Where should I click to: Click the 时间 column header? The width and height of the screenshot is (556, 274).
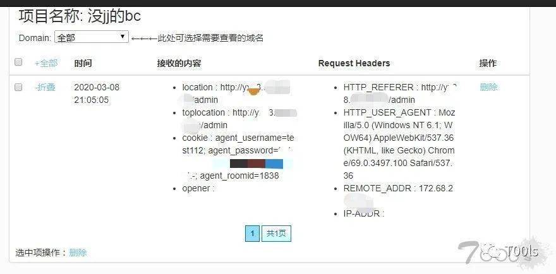83,63
